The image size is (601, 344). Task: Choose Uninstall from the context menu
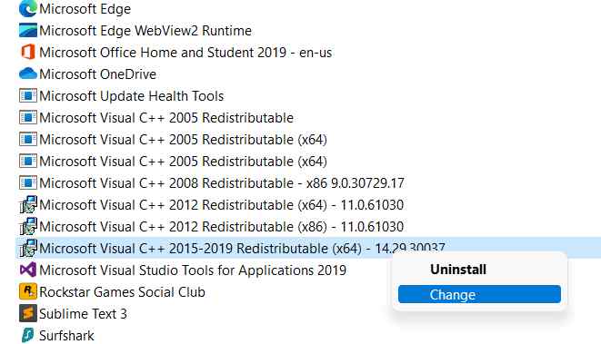point(458,270)
